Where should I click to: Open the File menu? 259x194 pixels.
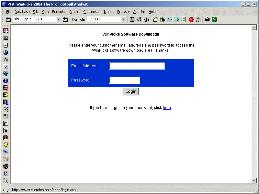(9, 12)
